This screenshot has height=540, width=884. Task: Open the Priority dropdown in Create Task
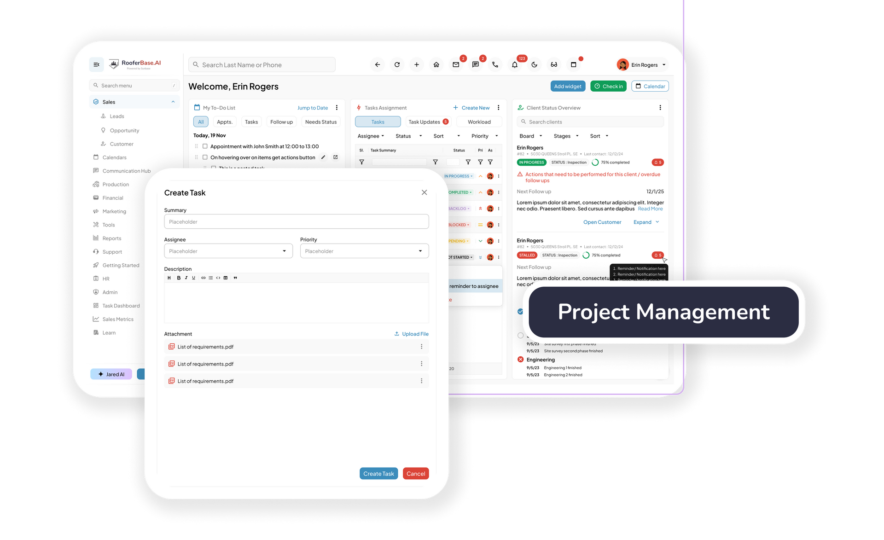click(362, 251)
